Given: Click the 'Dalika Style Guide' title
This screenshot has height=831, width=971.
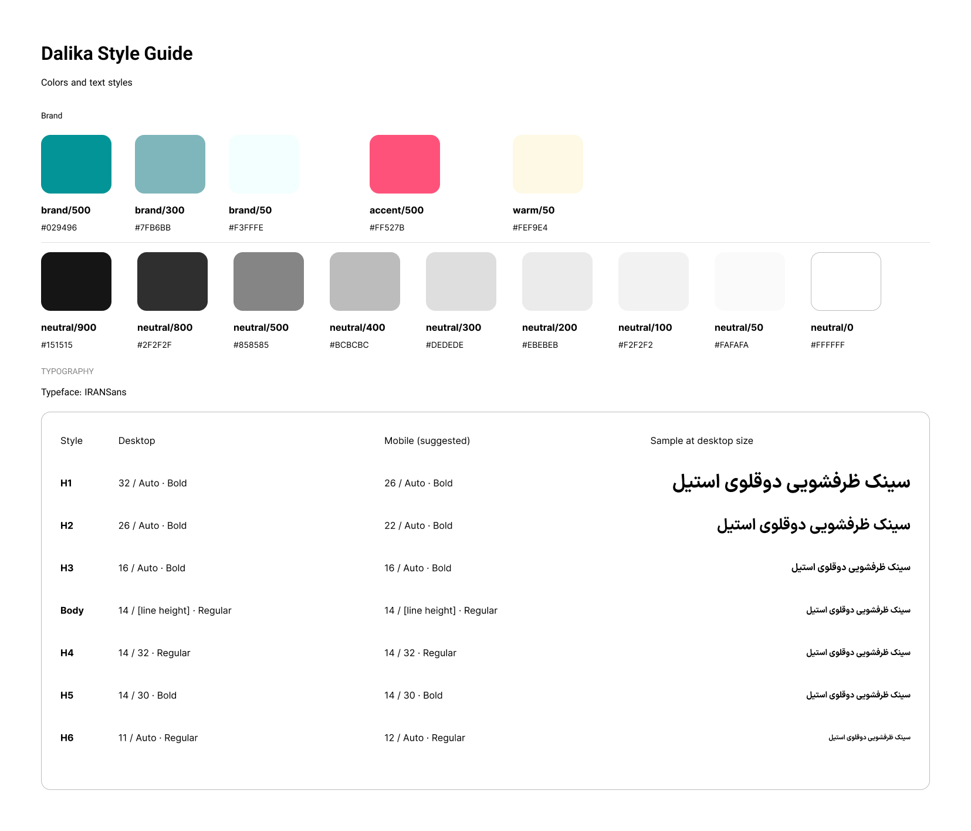Looking at the screenshot, I should [117, 53].
